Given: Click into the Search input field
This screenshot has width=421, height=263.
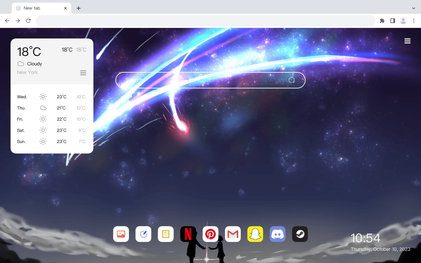Looking at the screenshot, I should [210, 80].
